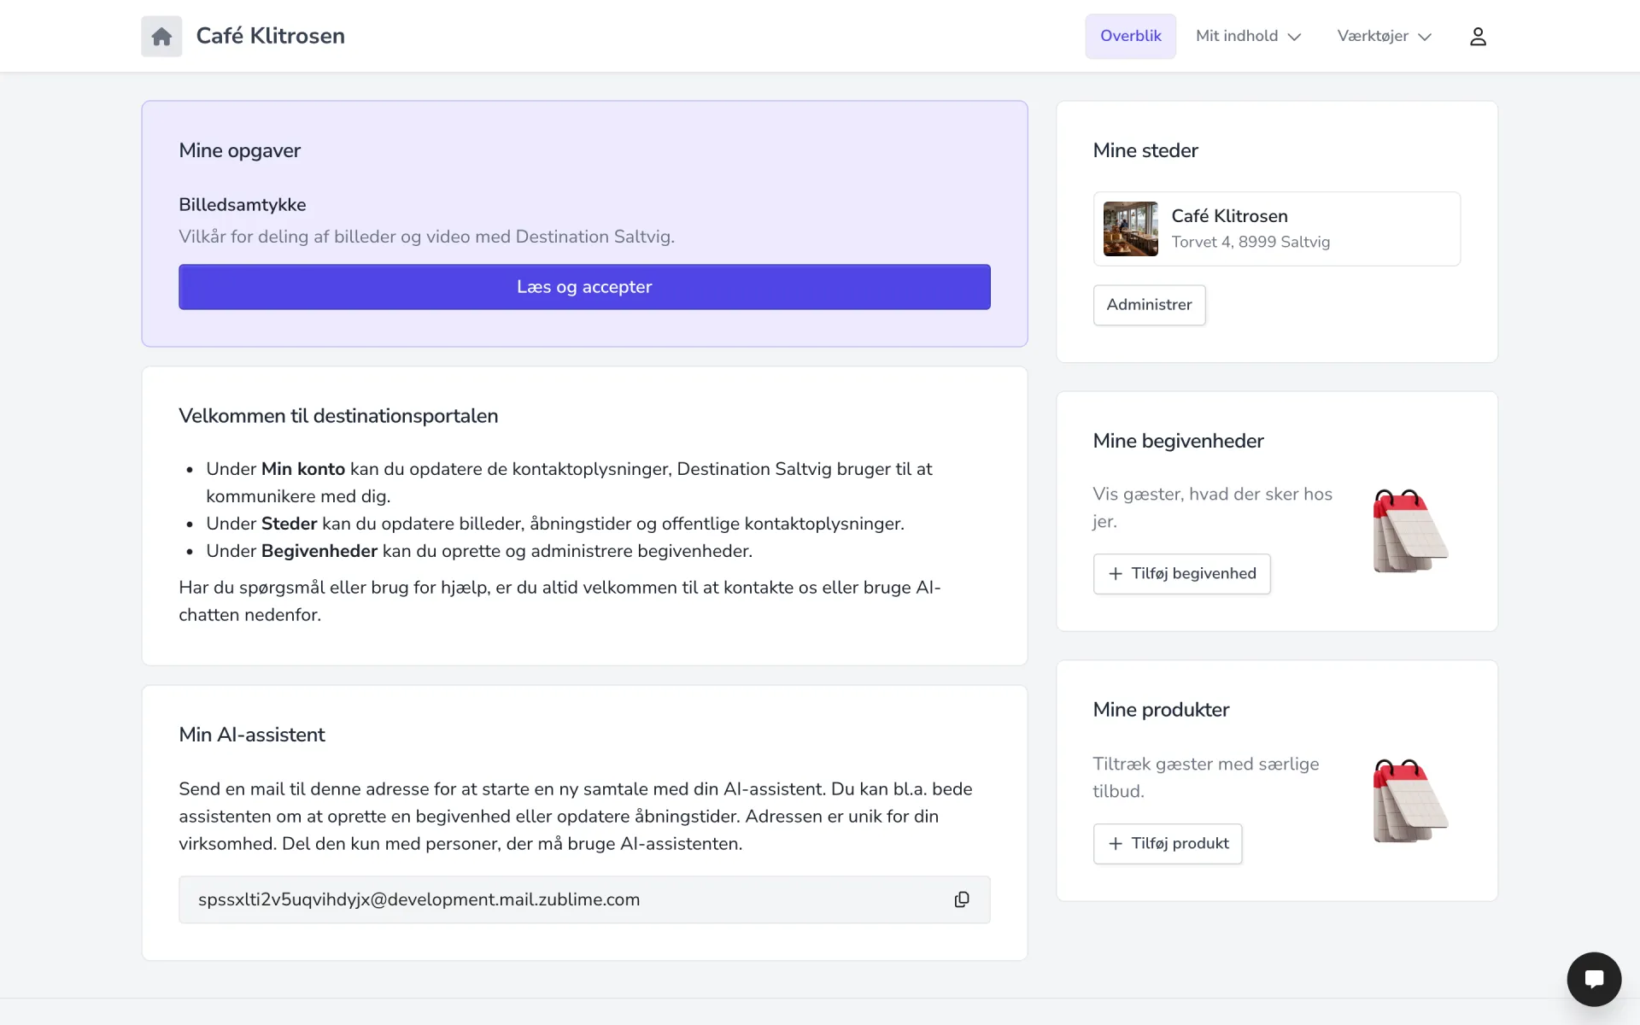Click the AI-assistant email address field
The width and height of the screenshot is (1640, 1025).
point(584,899)
